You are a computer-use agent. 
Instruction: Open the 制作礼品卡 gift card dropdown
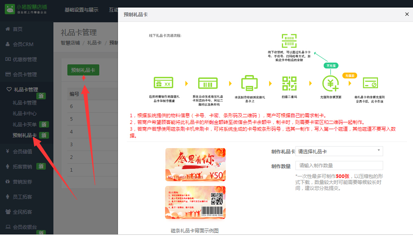(339, 151)
